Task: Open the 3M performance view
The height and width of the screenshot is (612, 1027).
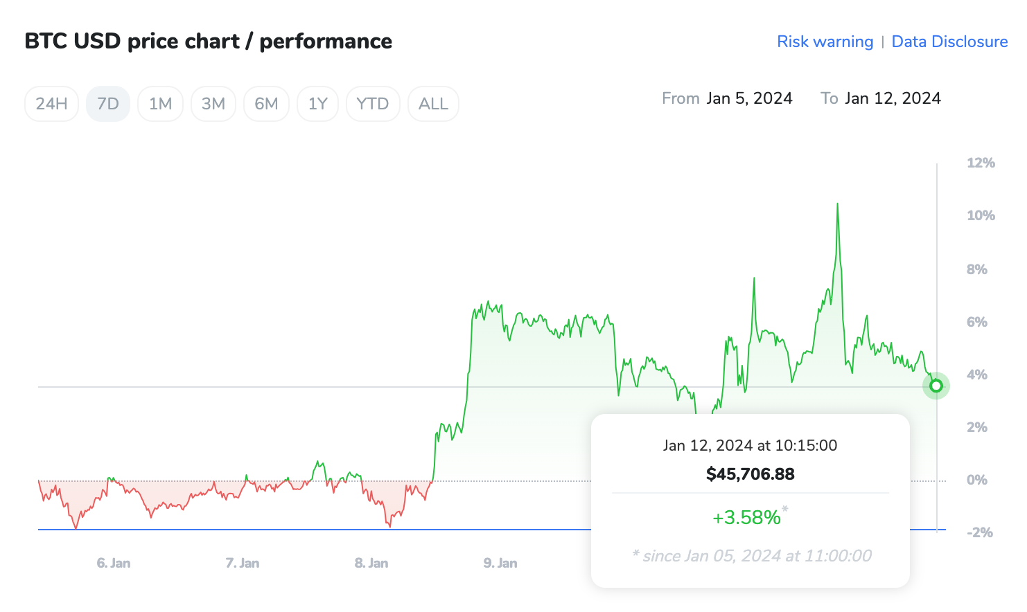Action: (x=213, y=103)
